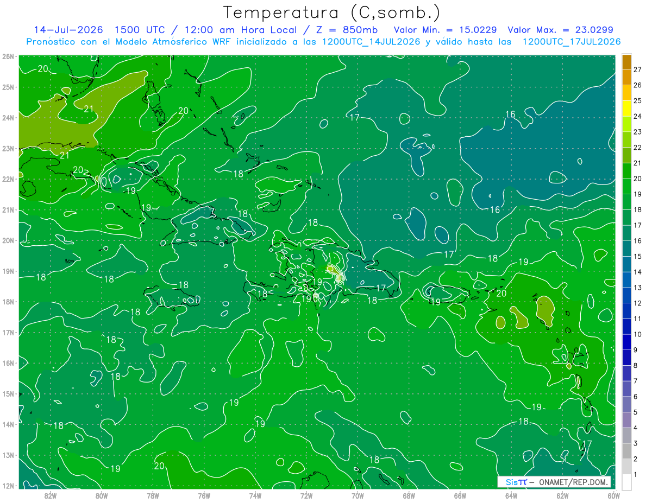Click the dark orange top segment of color scale
The image size is (652, 503).
pyautogui.click(x=626, y=62)
